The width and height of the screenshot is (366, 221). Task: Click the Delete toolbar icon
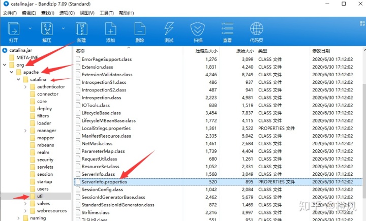(140, 28)
